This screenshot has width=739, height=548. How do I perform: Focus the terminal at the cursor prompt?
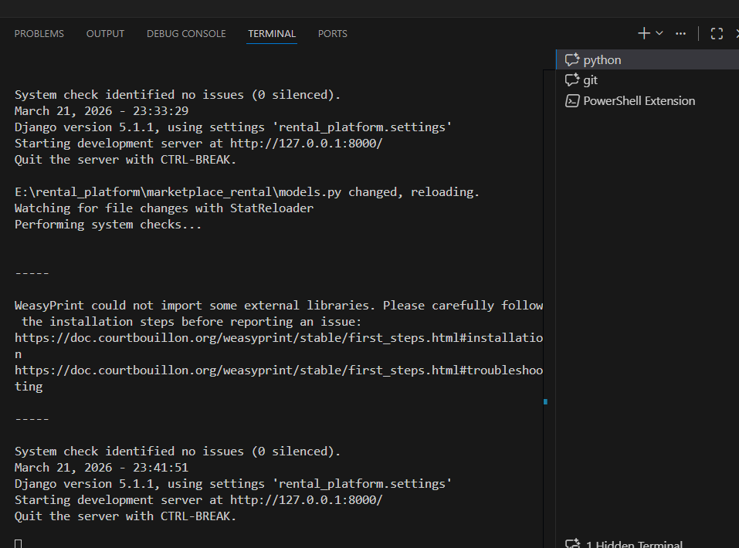pos(19,543)
